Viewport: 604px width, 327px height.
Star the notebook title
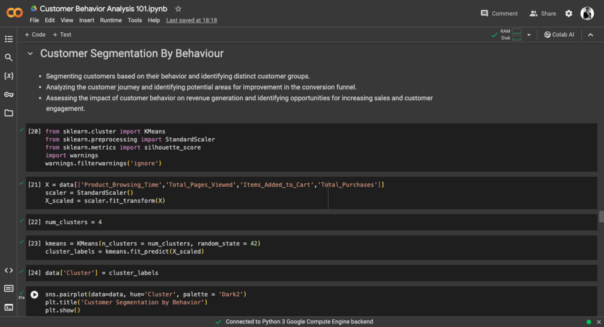coord(178,9)
